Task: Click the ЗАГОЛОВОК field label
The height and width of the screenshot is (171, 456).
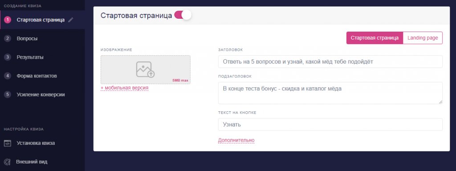Action: (230, 50)
